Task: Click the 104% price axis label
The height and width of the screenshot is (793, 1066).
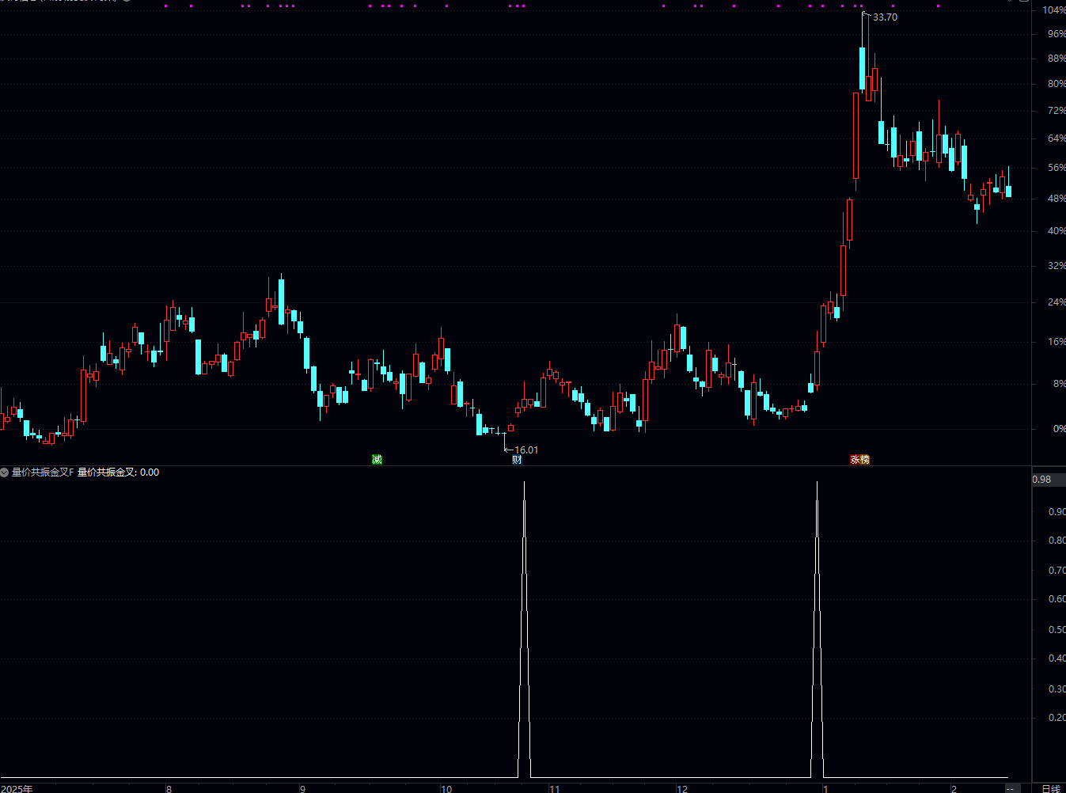Action: [1054, 10]
